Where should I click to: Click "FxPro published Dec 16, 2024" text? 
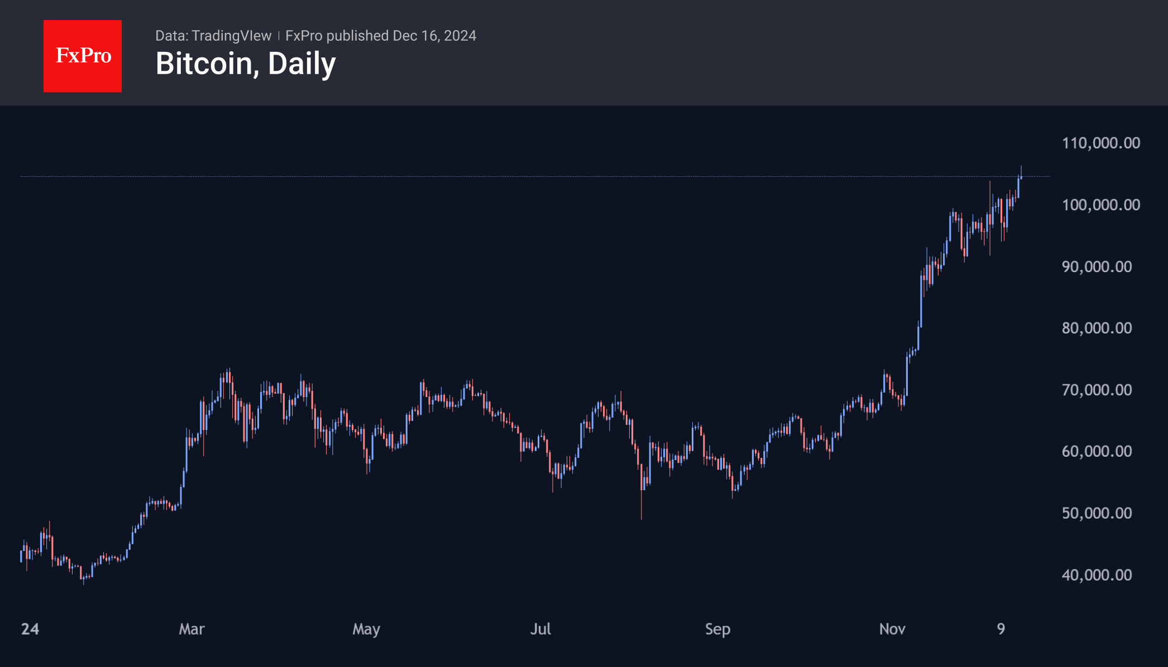pos(381,36)
